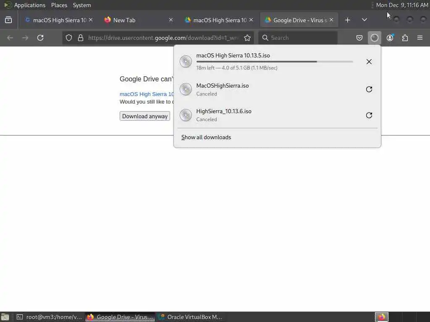
Task: Close the first macOS High Sierra tab
Action: [x=91, y=20]
